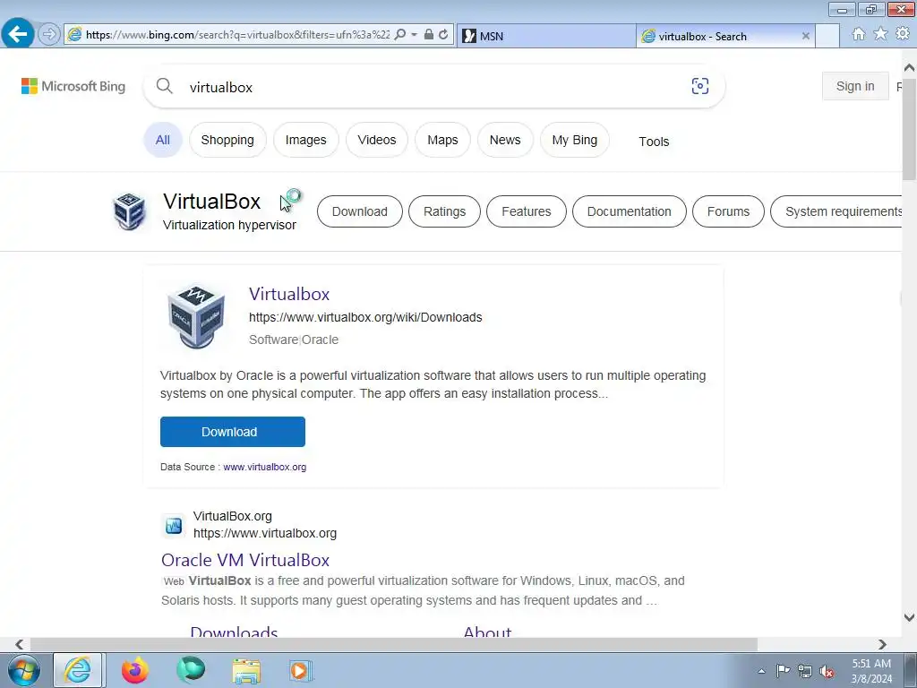Click the horizontal scrollbar left arrow
Viewport: 917px width, 688px height.
20,644
